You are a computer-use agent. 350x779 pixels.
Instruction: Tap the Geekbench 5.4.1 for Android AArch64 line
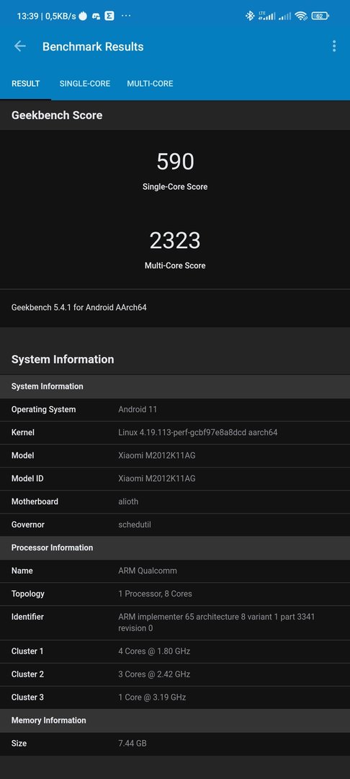coord(78,307)
